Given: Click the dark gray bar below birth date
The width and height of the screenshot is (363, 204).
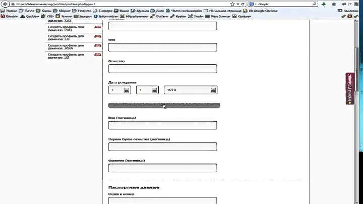Looking at the screenshot, I should point(164,105).
